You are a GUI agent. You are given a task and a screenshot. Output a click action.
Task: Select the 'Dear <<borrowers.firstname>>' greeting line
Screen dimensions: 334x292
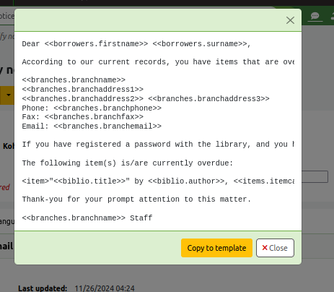pos(136,44)
